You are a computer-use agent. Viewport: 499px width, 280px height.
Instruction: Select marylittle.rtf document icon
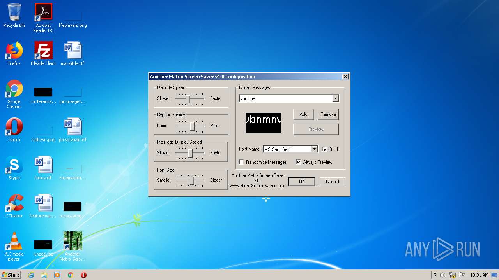(x=73, y=54)
